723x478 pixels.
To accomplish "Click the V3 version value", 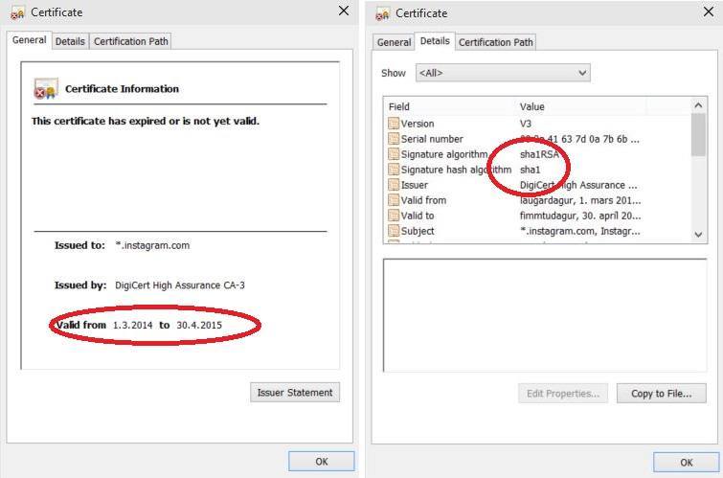I will [x=525, y=124].
